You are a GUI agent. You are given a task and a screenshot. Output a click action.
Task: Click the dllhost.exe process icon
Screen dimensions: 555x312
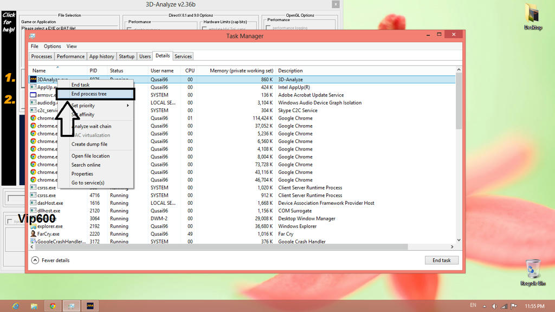pyautogui.click(x=33, y=211)
